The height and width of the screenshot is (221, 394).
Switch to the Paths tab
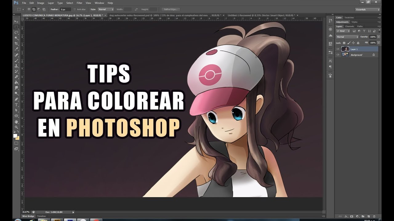point(360,26)
